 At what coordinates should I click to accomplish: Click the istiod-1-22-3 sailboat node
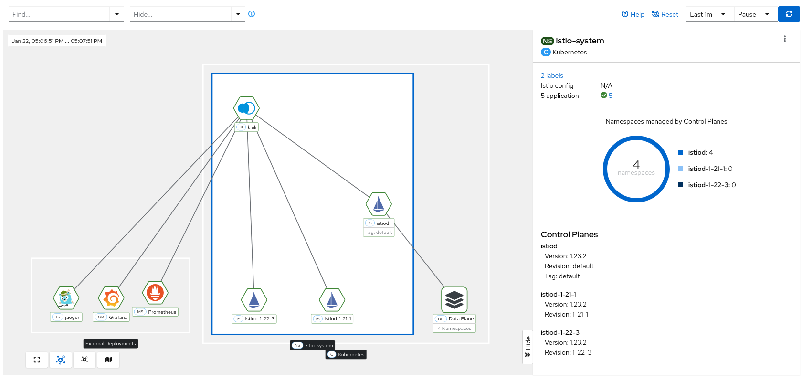click(254, 300)
